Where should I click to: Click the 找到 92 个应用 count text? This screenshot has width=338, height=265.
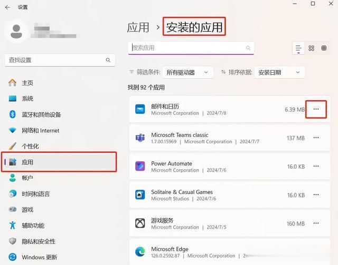point(146,87)
